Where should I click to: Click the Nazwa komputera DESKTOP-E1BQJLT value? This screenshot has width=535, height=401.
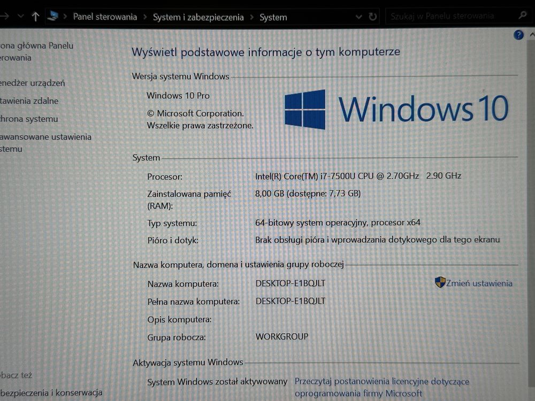[x=291, y=283]
